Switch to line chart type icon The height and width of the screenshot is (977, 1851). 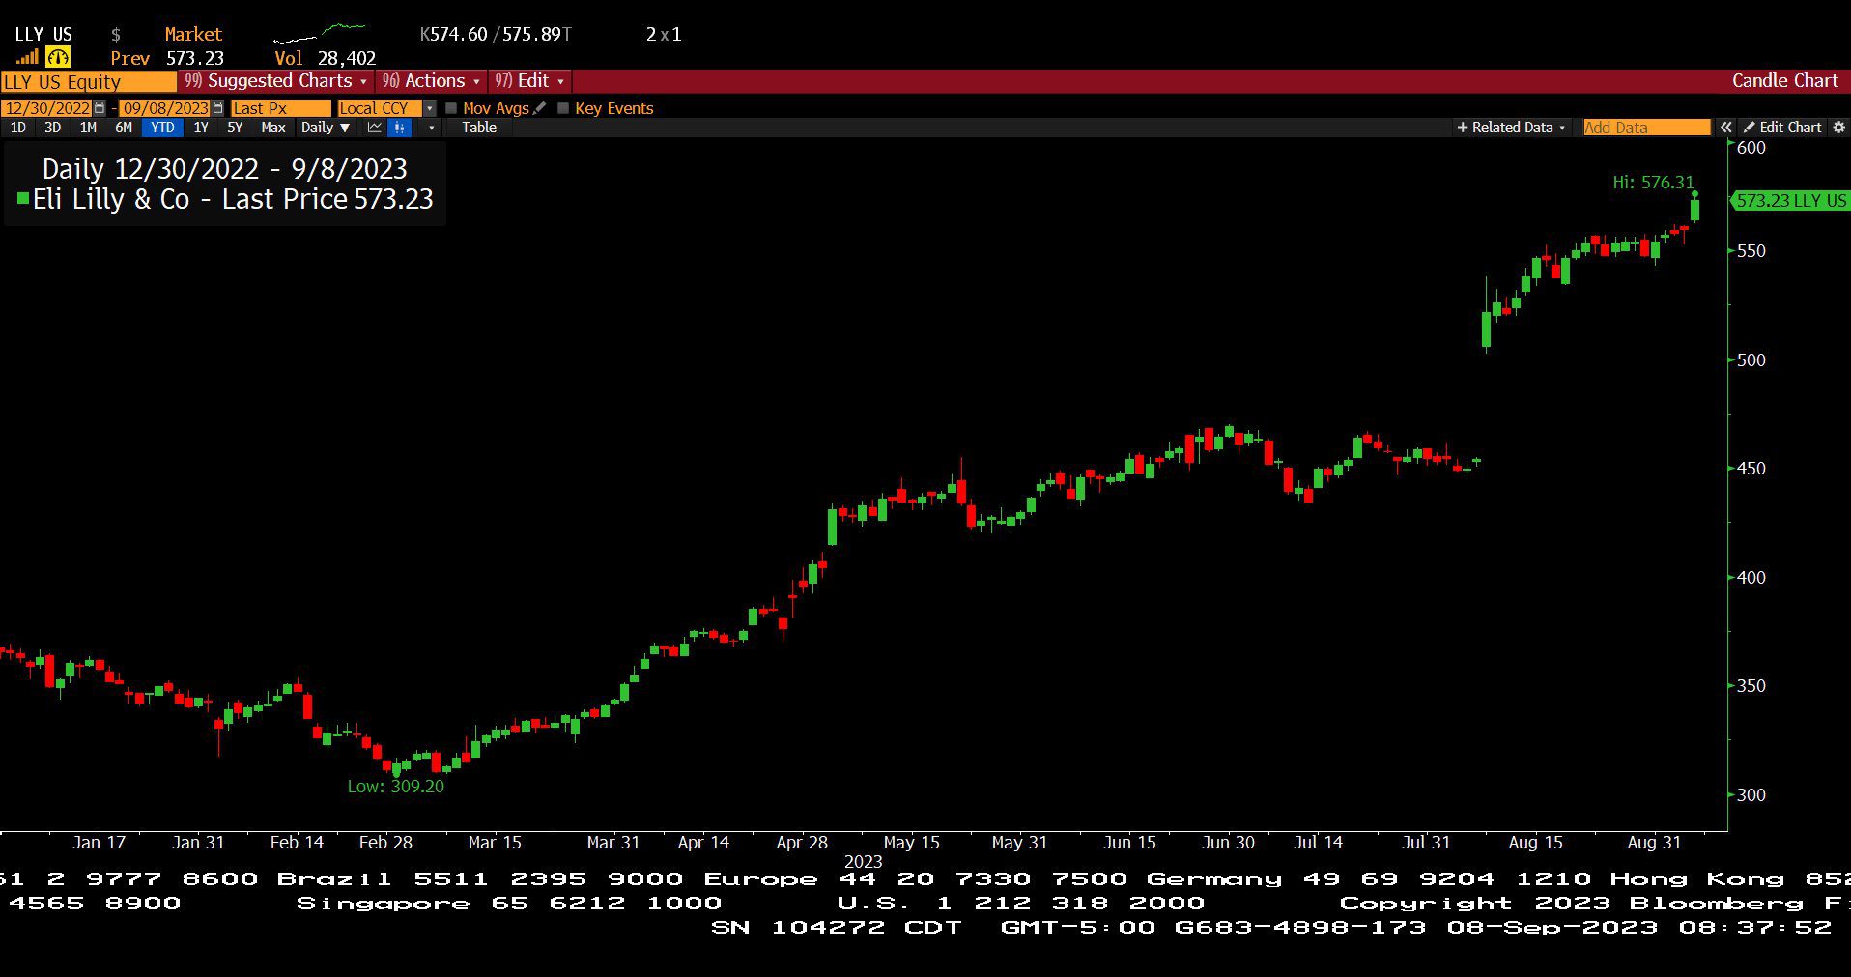(374, 128)
